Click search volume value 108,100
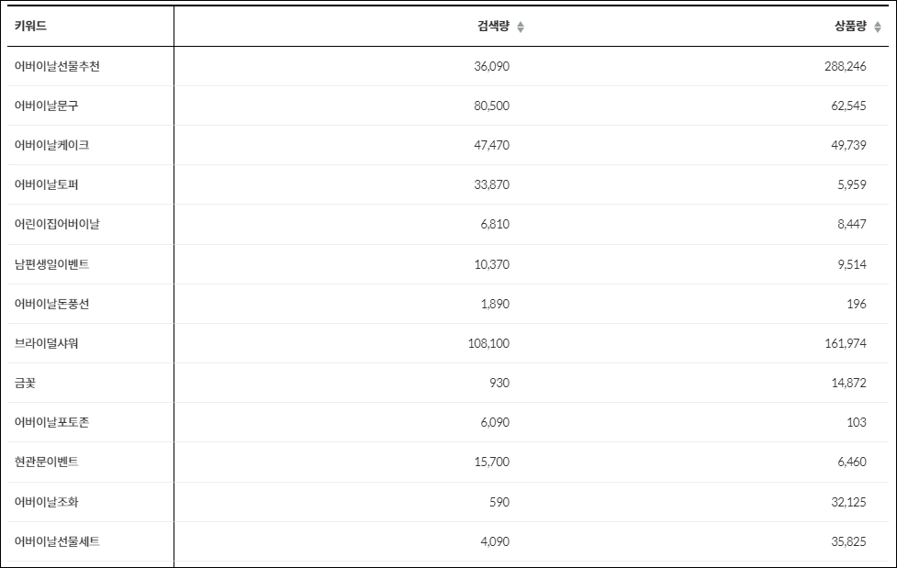The width and height of the screenshot is (897, 568). point(488,343)
